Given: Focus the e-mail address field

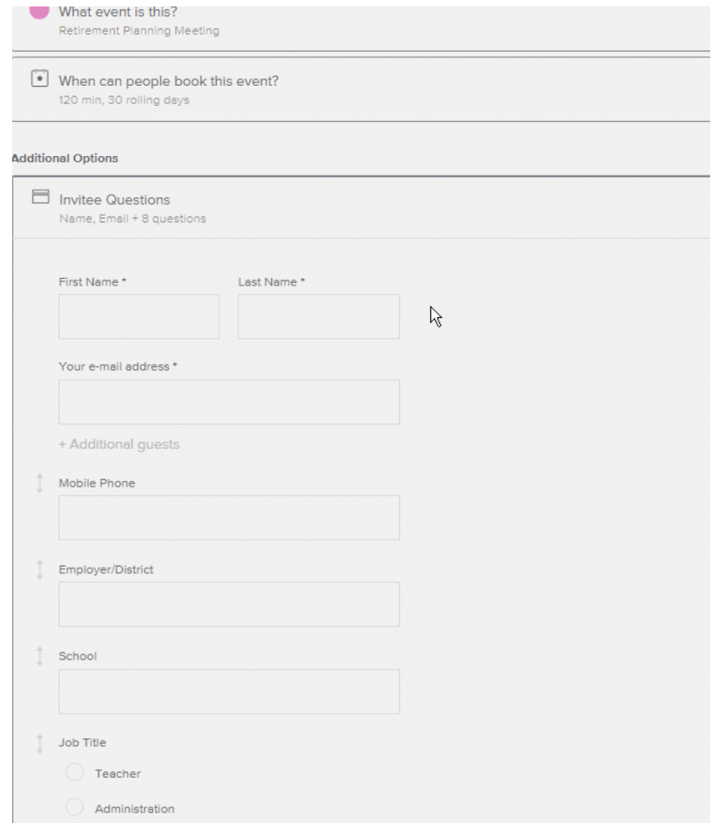Looking at the screenshot, I should pyautogui.click(x=229, y=402).
